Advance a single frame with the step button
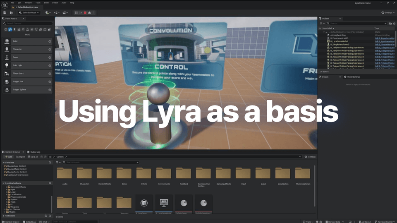The width and height of the screenshot is (397, 223). (x=81, y=13)
